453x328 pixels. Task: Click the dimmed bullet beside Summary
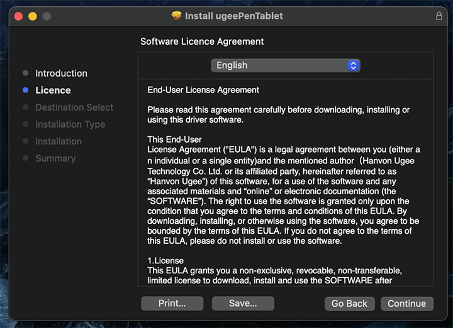coord(25,158)
